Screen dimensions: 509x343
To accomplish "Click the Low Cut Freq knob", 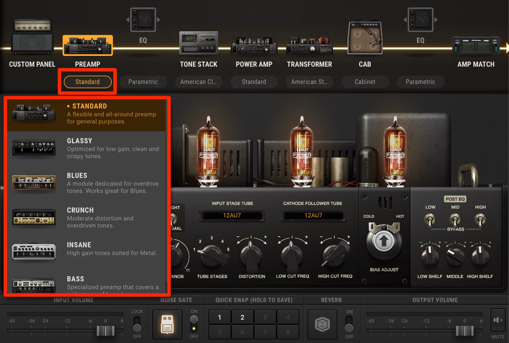I will point(292,255).
